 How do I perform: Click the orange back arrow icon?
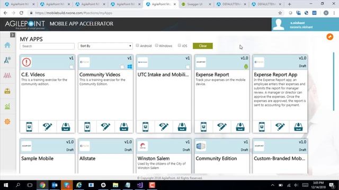click(329, 37)
